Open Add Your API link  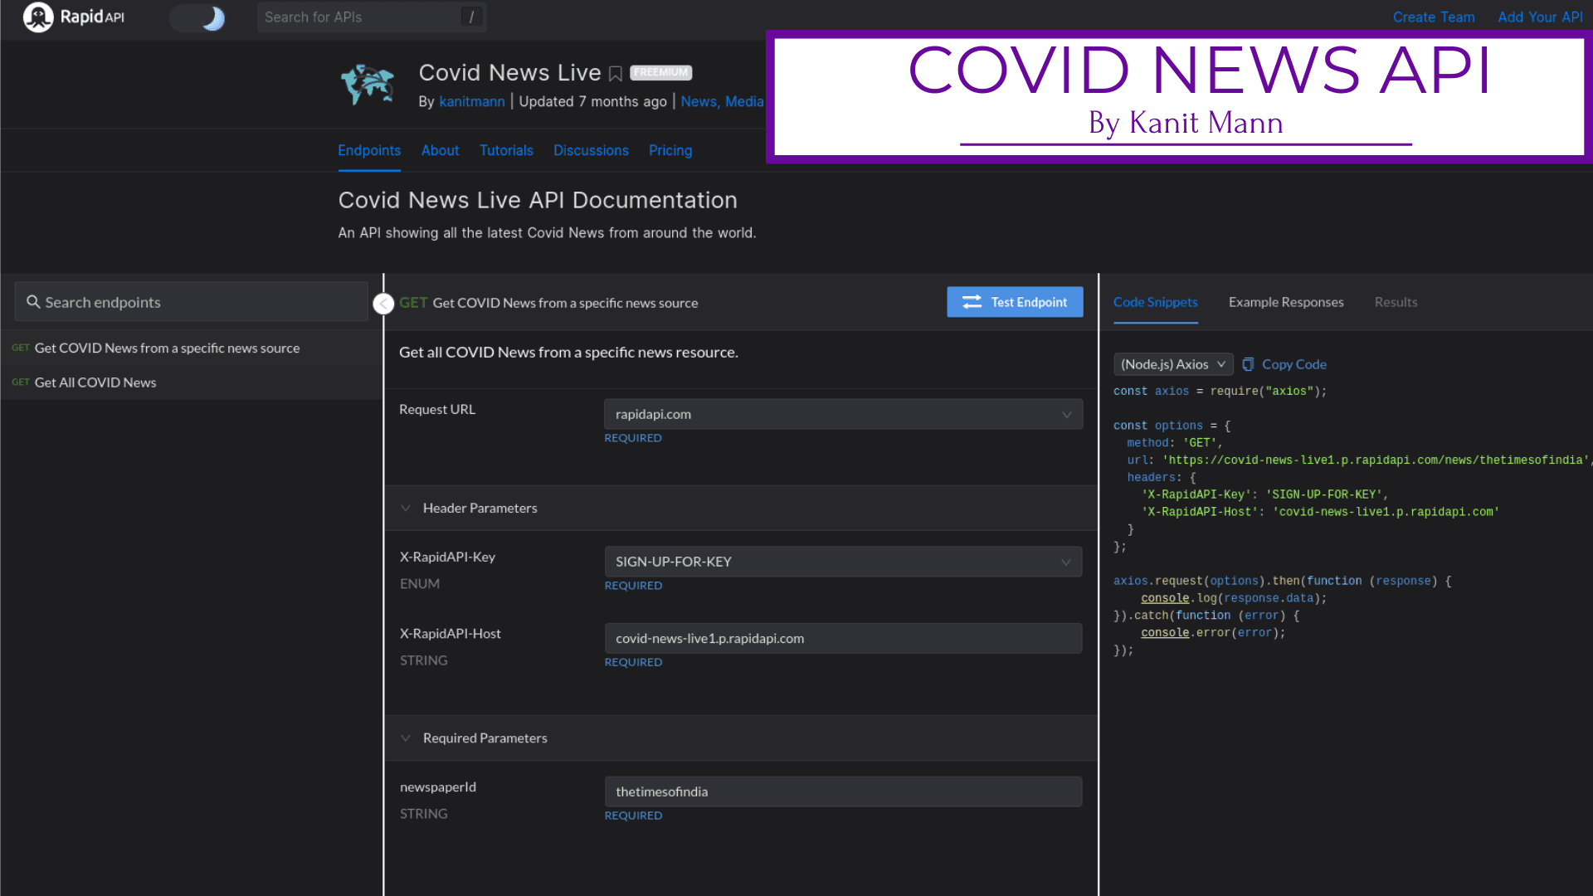click(1540, 17)
